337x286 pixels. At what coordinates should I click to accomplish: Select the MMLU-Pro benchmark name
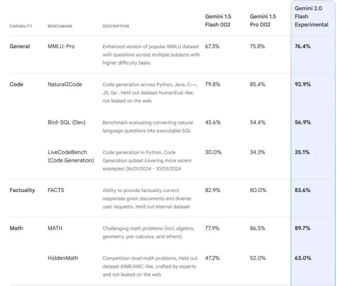[x=61, y=46]
